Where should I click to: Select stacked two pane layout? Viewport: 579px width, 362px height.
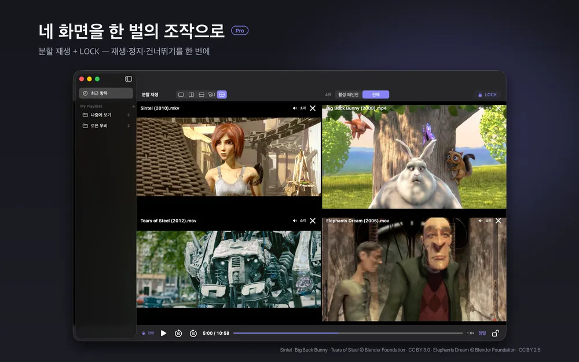pos(201,94)
